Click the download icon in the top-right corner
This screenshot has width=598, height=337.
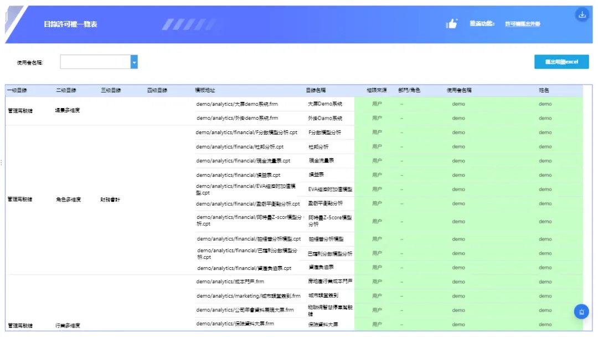coord(581,15)
